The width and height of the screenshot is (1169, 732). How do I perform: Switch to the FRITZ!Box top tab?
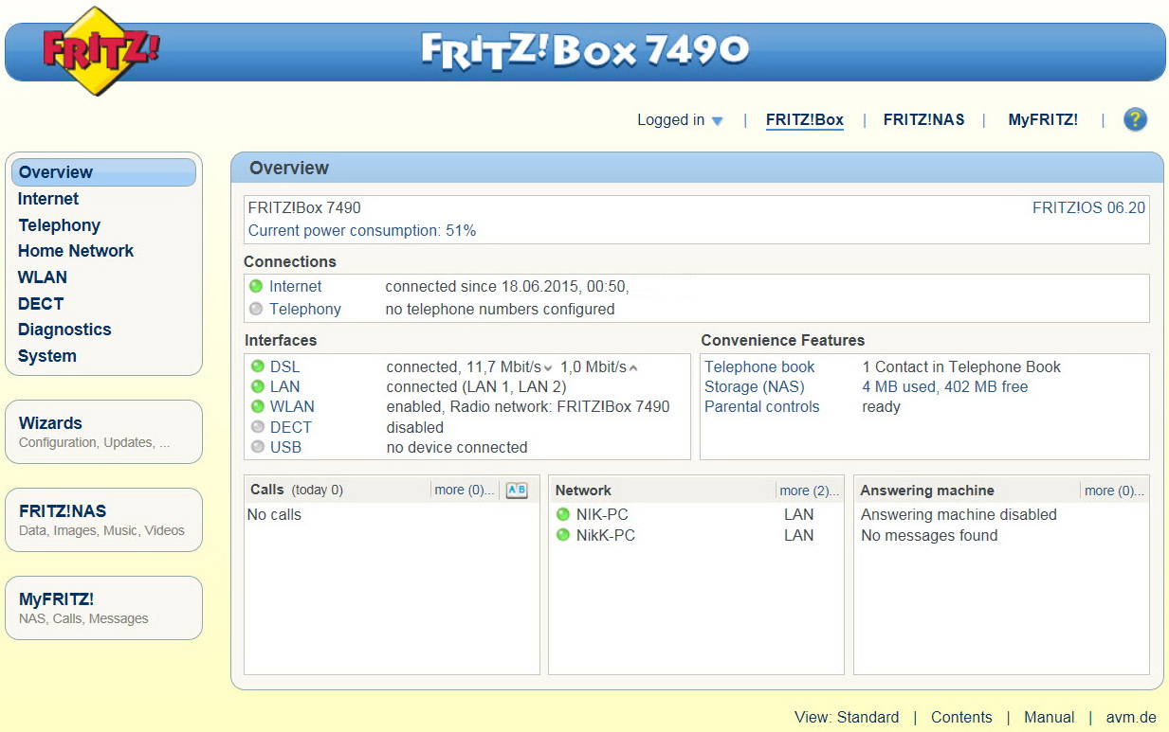805,120
